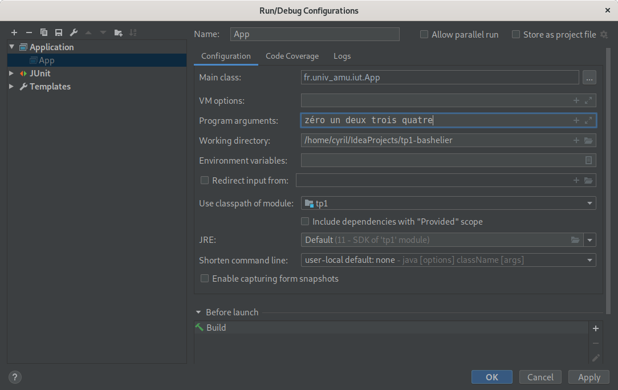Open help with question mark button
Image resolution: width=618 pixels, height=390 pixels.
pos(15,377)
